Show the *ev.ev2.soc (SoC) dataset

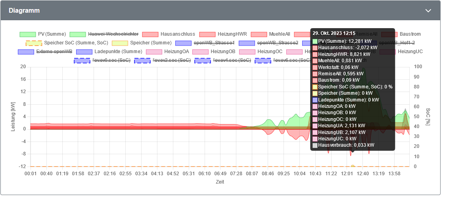coord(163,60)
